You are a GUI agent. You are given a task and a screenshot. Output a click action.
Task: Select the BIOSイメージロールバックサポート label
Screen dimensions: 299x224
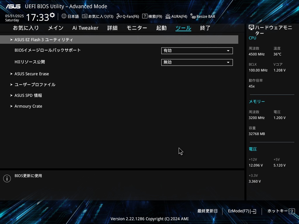(48, 50)
